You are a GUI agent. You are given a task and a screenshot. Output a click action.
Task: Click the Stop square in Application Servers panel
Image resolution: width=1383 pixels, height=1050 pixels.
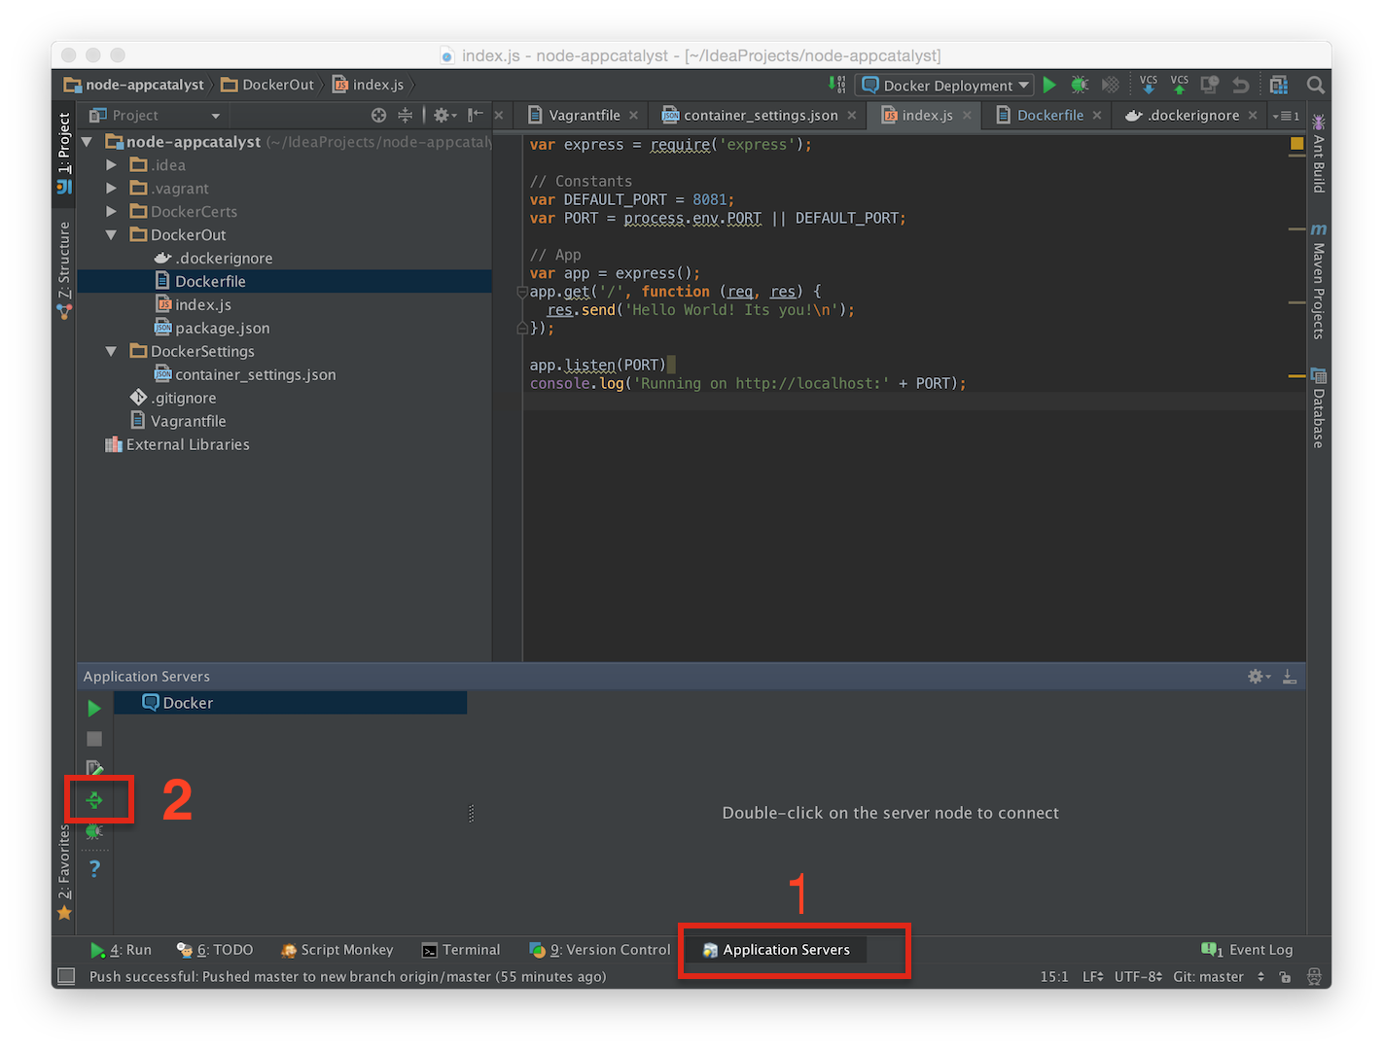tap(94, 739)
